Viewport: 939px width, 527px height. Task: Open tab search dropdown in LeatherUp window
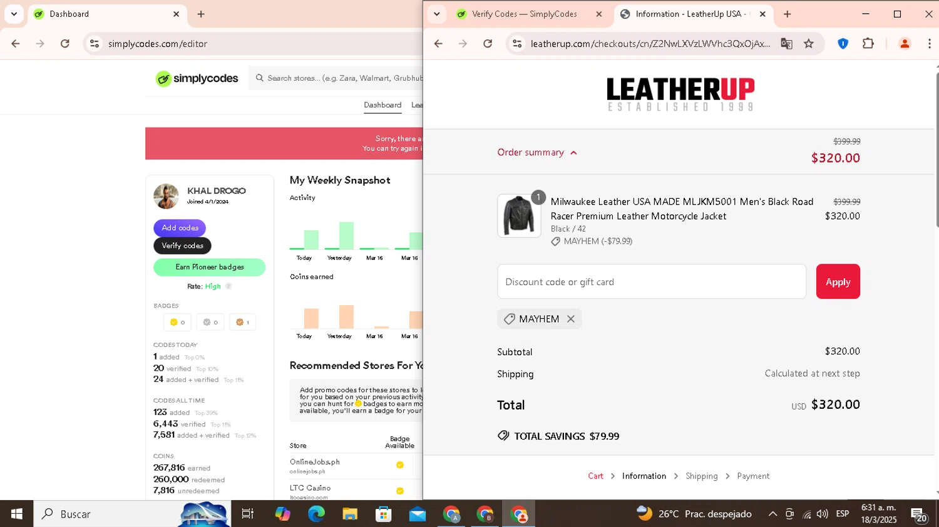pos(437,14)
